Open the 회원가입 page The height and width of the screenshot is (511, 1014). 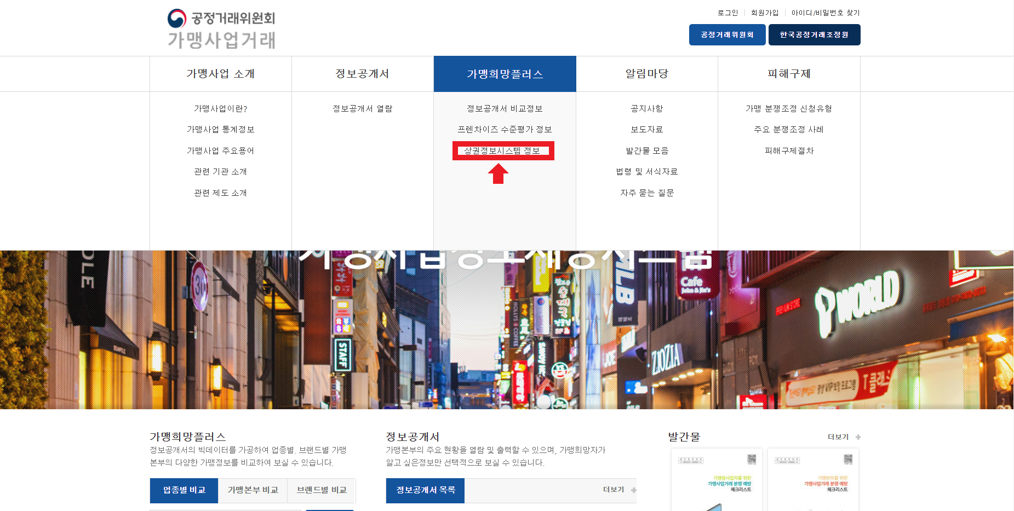764,12
